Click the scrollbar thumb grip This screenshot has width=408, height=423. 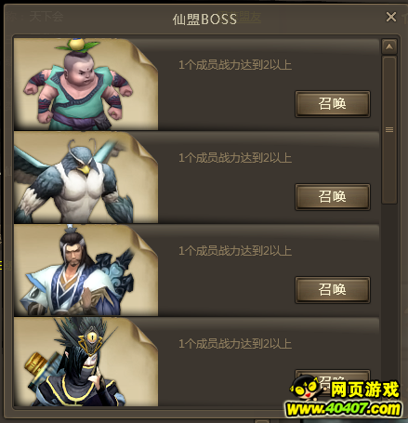pos(389,129)
